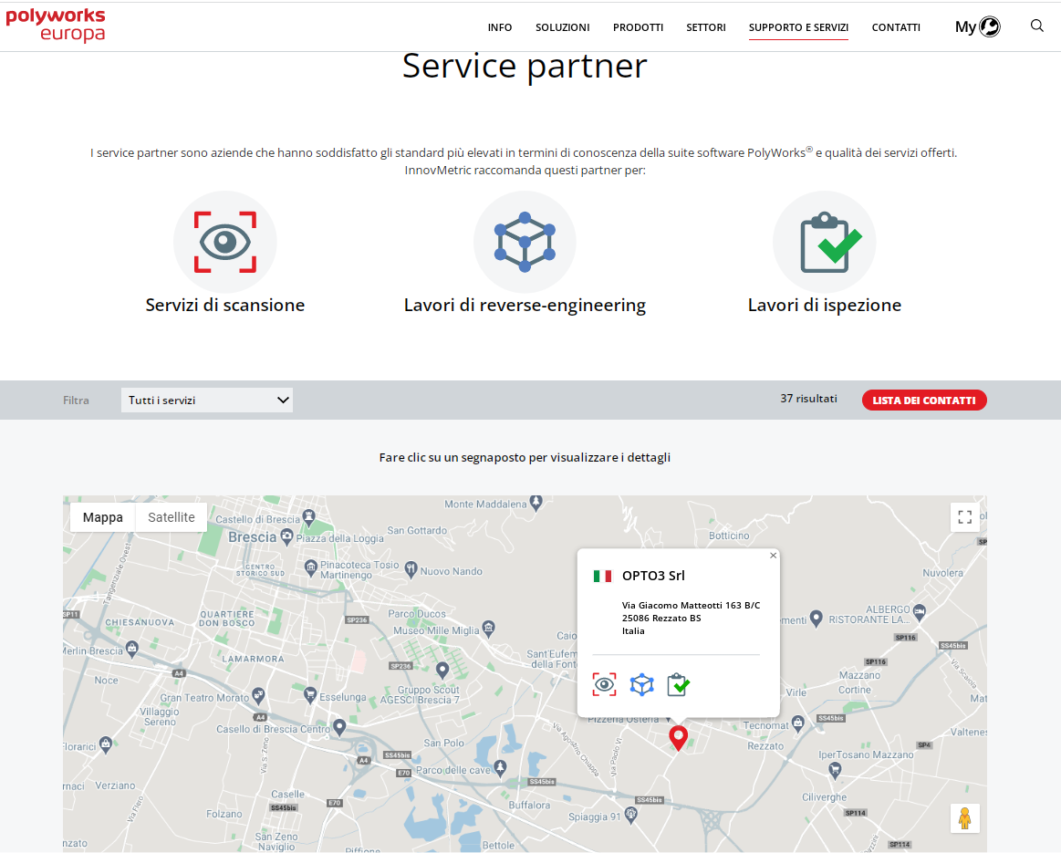Screen dimensions: 1061x853
Task: Click the Monte Maddalena map marker
Action: [536, 503]
